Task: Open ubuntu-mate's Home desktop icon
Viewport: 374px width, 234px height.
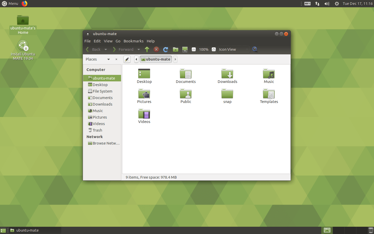Action: (23, 20)
